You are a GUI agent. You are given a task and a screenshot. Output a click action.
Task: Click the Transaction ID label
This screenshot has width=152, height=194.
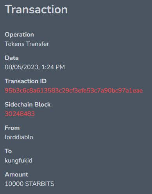(26, 81)
